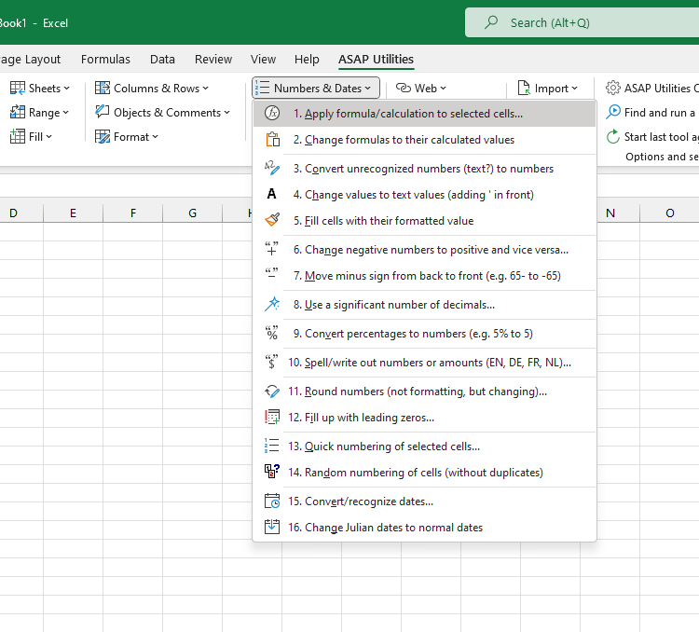Click the icon for Fill up with leading zeros
This screenshot has width=699, height=632.
pyautogui.click(x=272, y=417)
